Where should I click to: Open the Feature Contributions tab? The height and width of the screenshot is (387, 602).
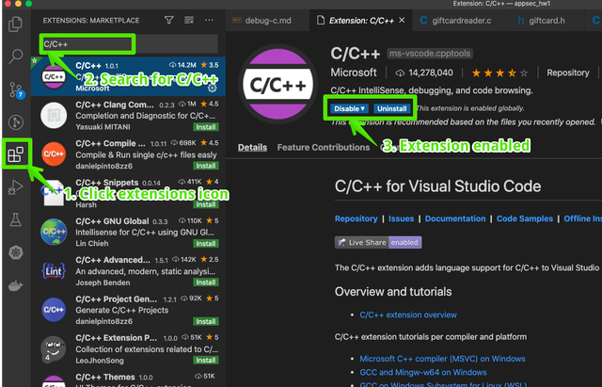(x=324, y=147)
